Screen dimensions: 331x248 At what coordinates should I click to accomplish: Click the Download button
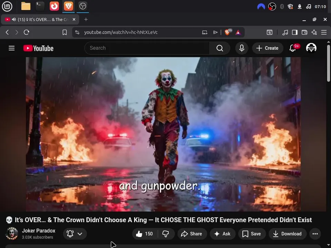pyautogui.click(x=288, y=234)
